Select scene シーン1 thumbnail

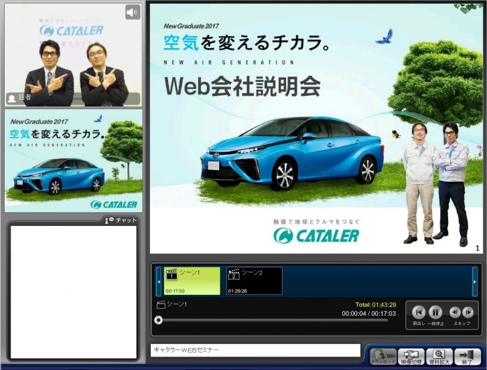coord(192,281)
